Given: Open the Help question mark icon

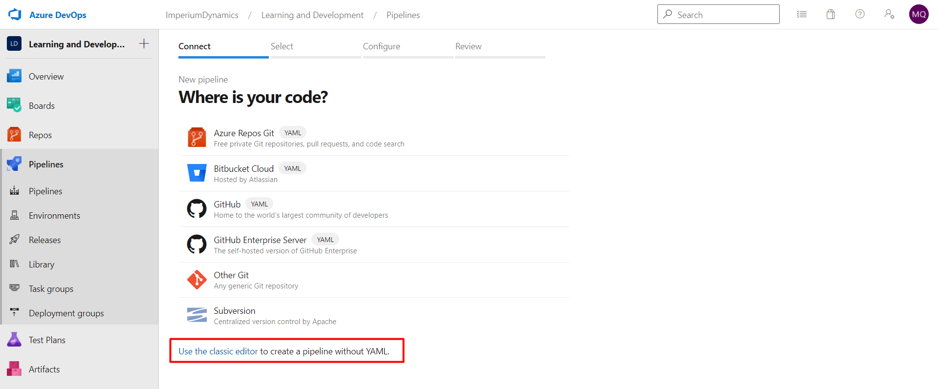Looking at the screenshot, I should [860, 15].
